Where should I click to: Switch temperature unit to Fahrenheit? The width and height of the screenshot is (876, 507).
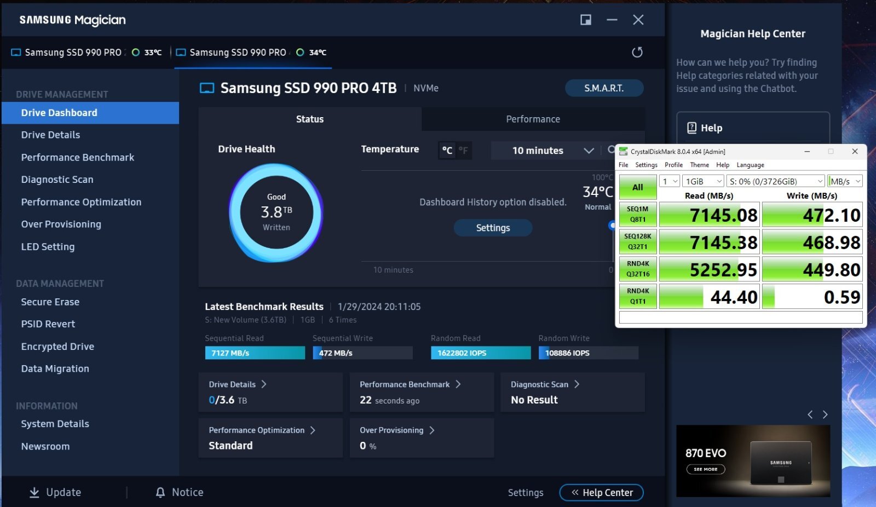tap(463, 151)
